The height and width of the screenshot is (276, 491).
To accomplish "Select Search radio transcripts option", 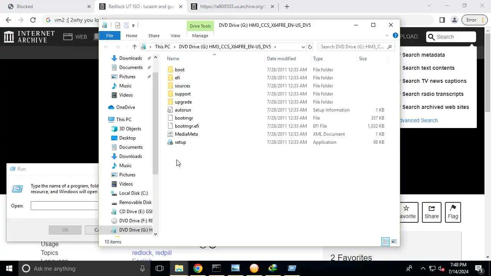I will tap(433, 94).
